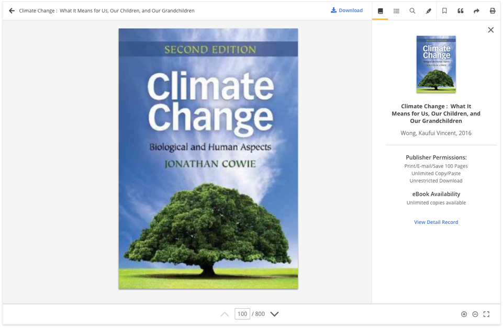Select the highlighter notes tool
Viewport: 503px width, 328px height.
click(x=429, y=11)
